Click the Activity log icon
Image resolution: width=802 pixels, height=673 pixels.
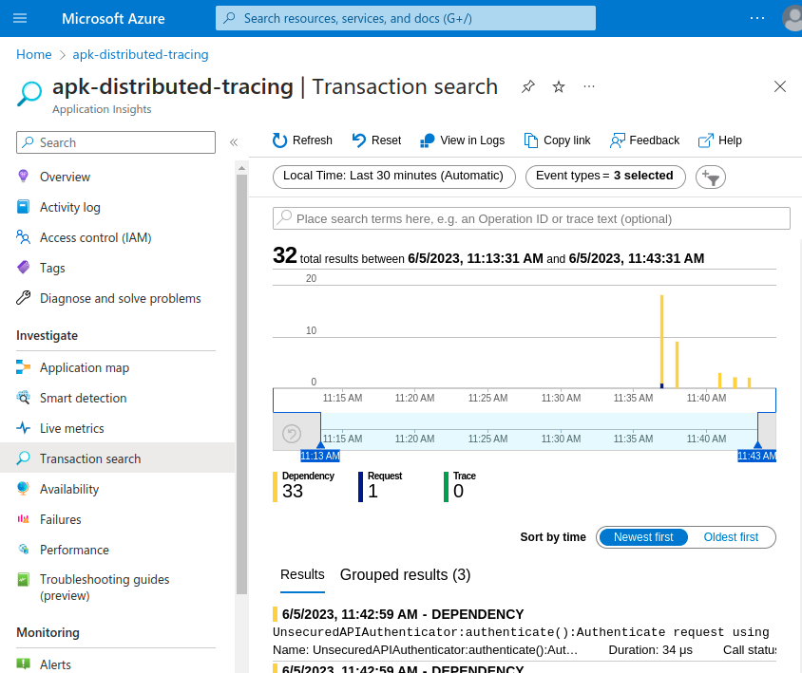tap(23, 206)
